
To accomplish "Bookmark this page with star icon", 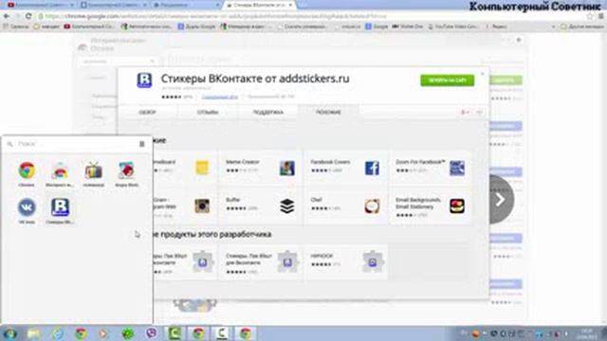I will tap(590, 16).
